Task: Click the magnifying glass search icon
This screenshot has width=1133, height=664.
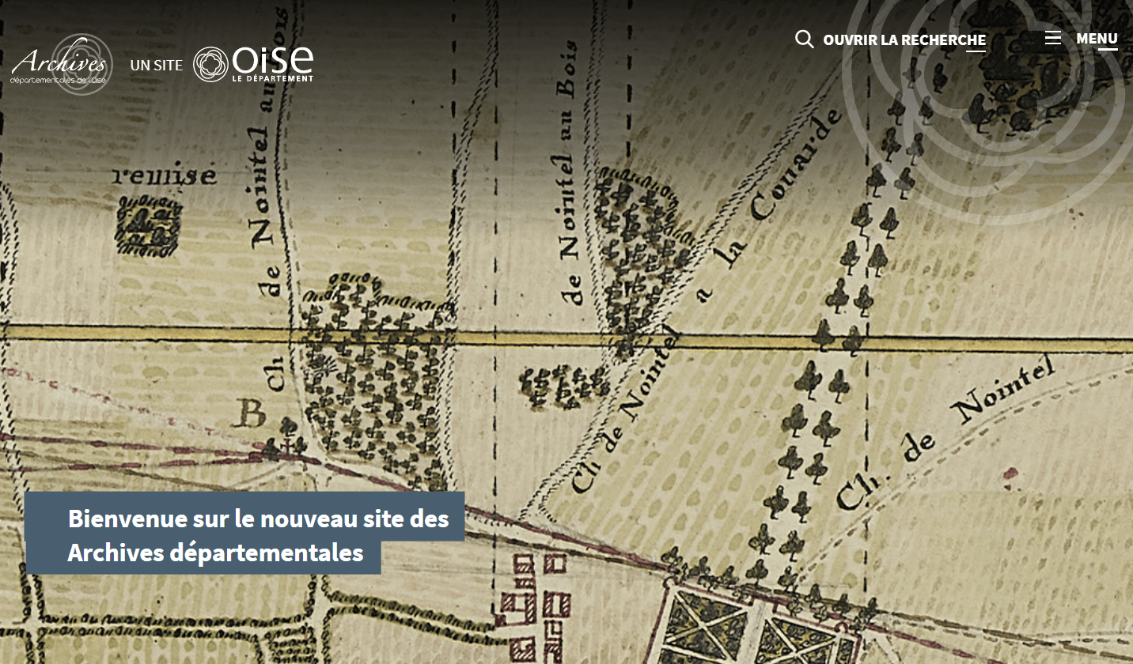Action: tap(804, 39)
